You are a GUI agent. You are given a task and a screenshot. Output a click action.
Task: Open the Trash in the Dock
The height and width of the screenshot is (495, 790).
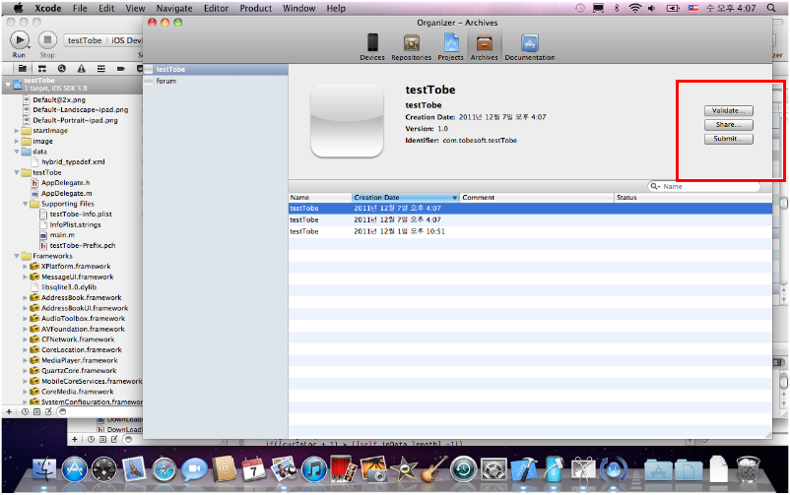(748, 468)
